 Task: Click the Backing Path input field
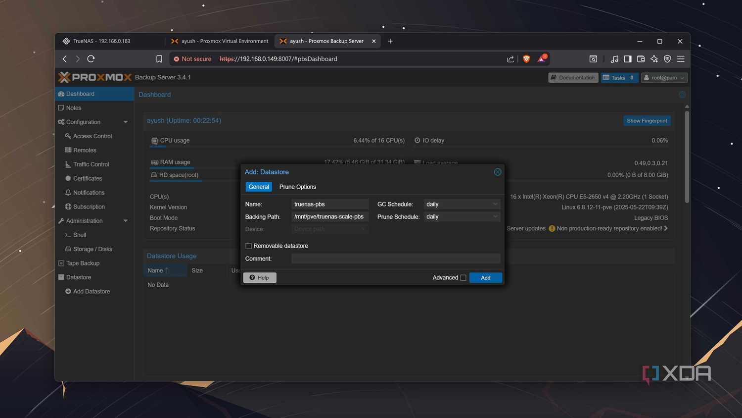click(330, 217)
